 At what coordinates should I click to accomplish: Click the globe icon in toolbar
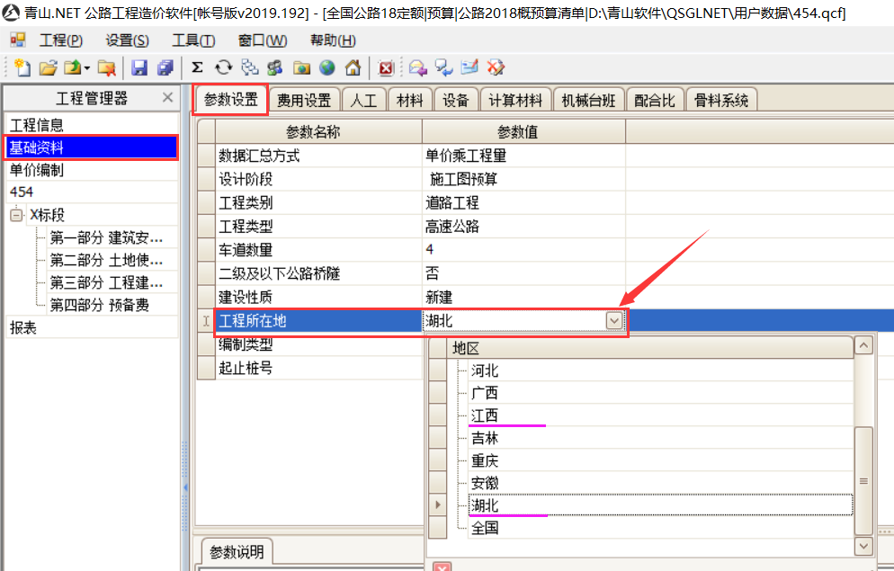(x=326, y=67)
